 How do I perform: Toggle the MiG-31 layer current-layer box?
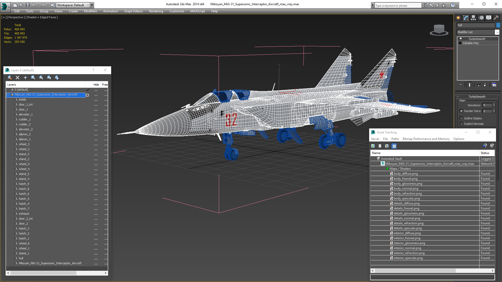pyautogui.click(x=88, y=95)
